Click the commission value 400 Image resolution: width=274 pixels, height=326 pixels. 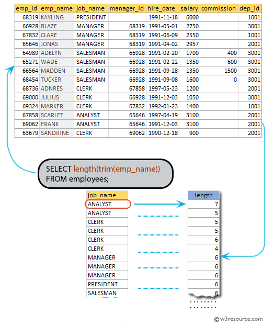click(219, 53)
